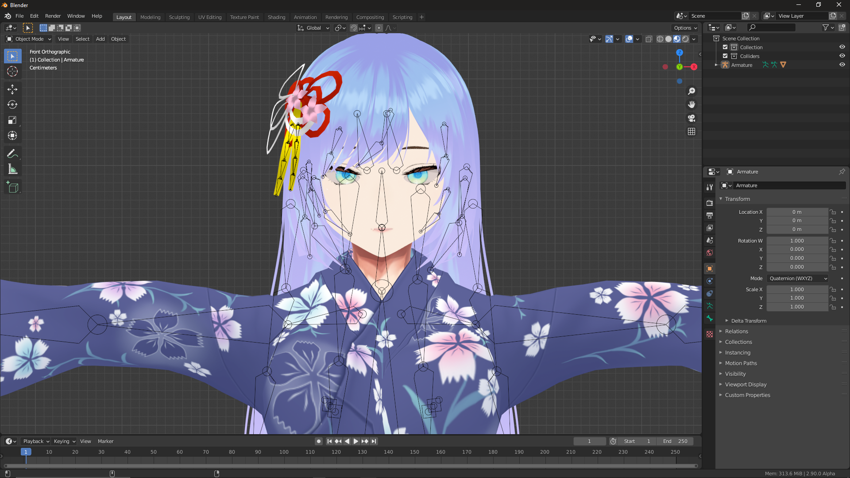Lock the Location X property

[x=833, y=212]
